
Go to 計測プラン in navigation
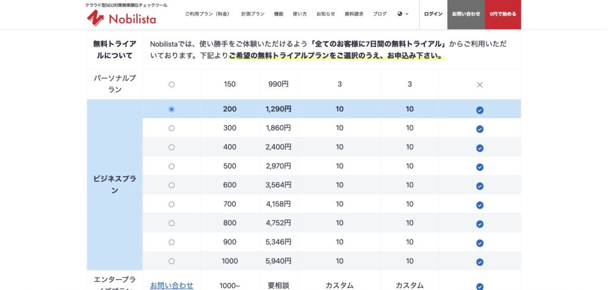253,14
